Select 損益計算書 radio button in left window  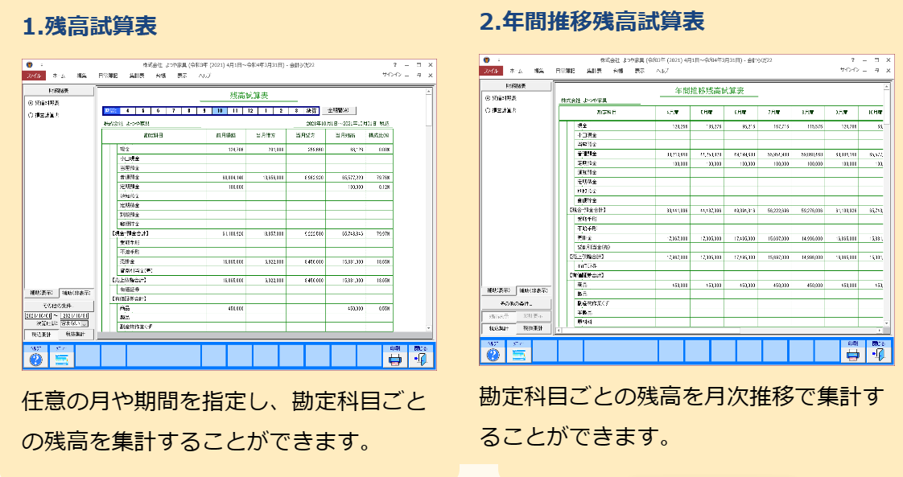pyautogui.click(x=31, y=115)
